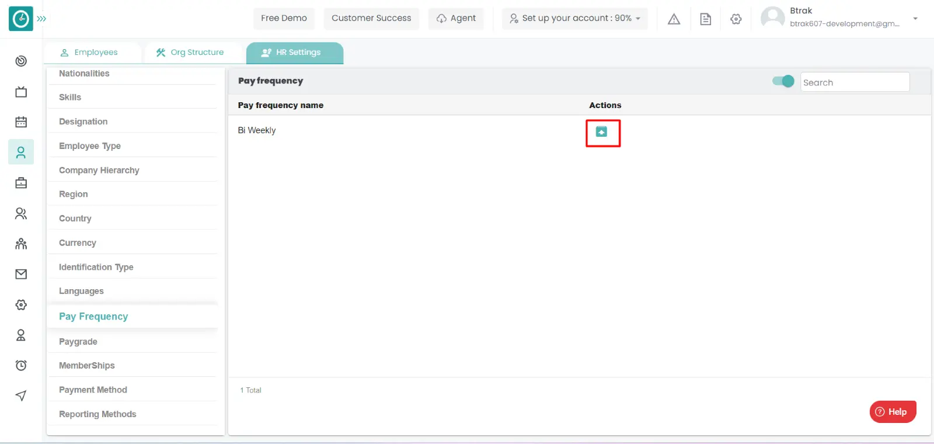The height and width of the screenshot is (444, 934).
Task: Click the Customer Success button
Action: (x=371, y=18)
